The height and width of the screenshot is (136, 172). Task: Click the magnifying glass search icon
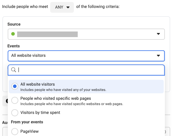point(14,70)
